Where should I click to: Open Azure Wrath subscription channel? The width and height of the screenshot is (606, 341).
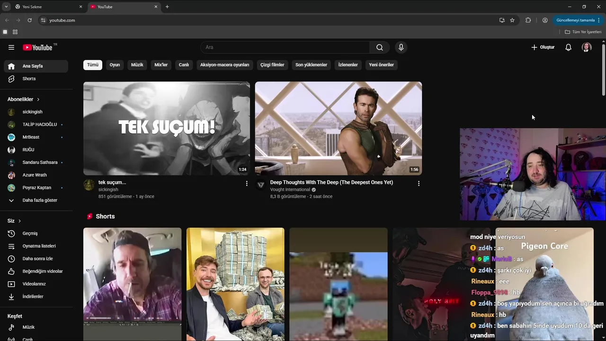point(36,175)
